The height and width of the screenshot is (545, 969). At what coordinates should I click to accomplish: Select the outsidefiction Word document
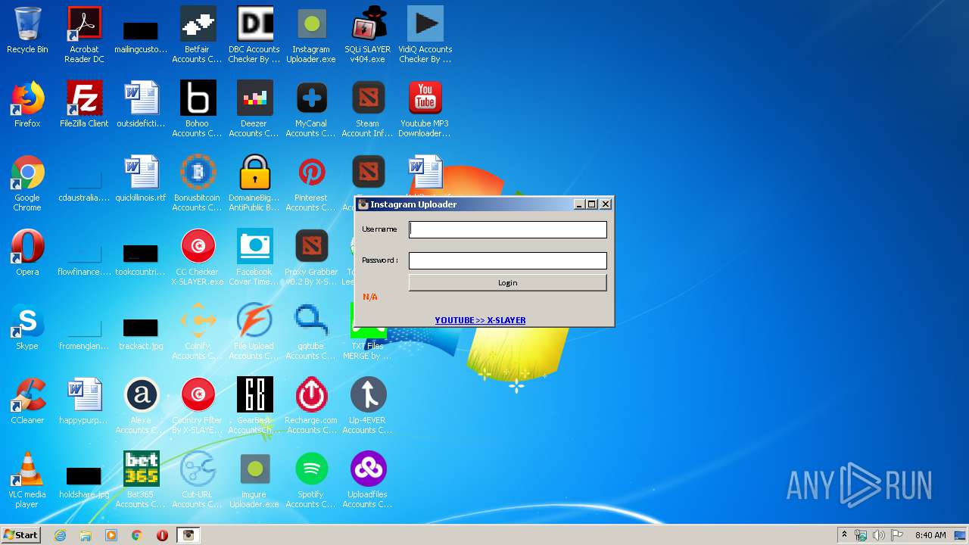click(x=141, y=104)
